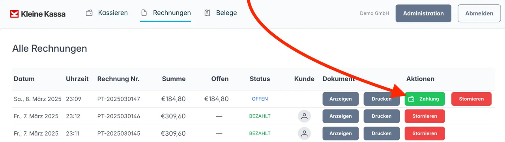Print invoice PT-2025030145 with Drucken
This screenshot has width=505, height=142.
point(382,133)
